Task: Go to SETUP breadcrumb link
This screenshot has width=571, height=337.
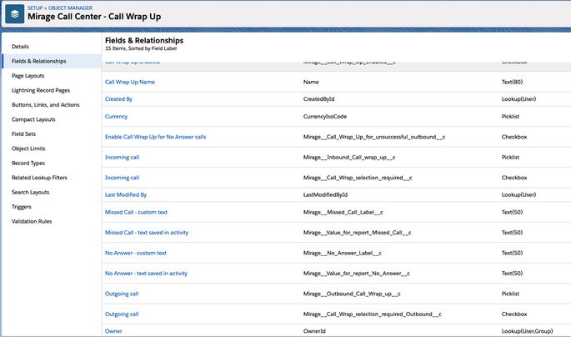Action: coord(35,8)
